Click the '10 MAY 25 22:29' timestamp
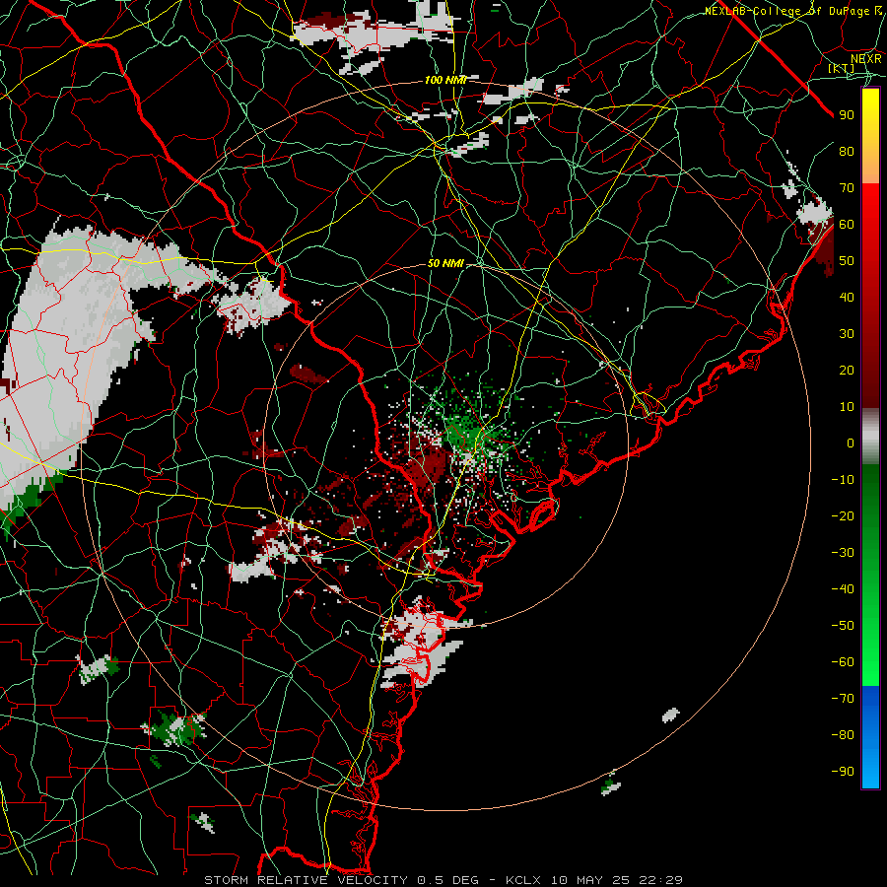Screen dimensions: 887x887 pyautogui.click(x=617, y=880)
